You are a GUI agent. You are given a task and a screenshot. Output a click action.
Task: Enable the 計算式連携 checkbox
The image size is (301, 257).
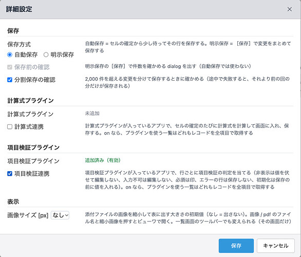[x=10, y=127]
